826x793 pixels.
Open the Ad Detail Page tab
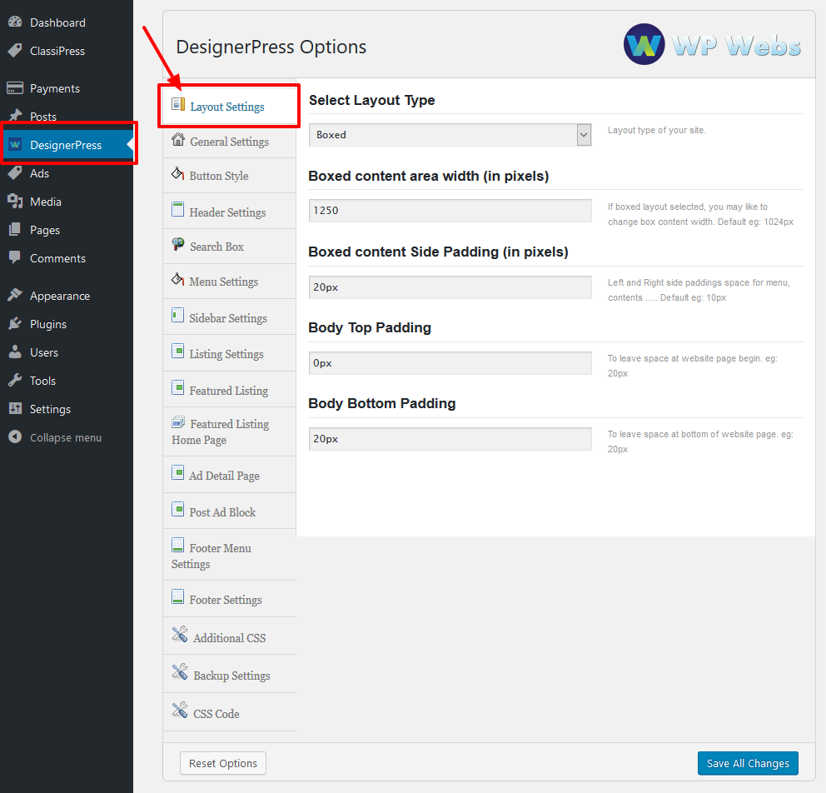(x=230, y=475)
